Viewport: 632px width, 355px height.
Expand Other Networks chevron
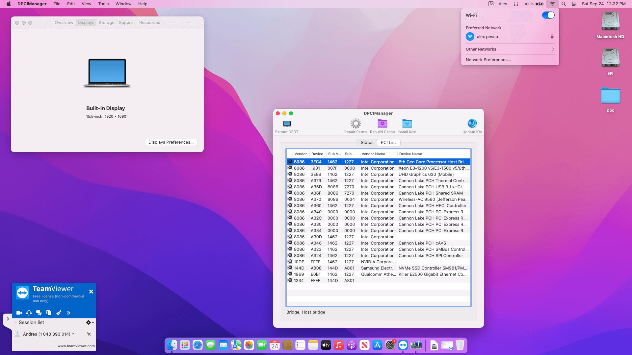(553, 49)
